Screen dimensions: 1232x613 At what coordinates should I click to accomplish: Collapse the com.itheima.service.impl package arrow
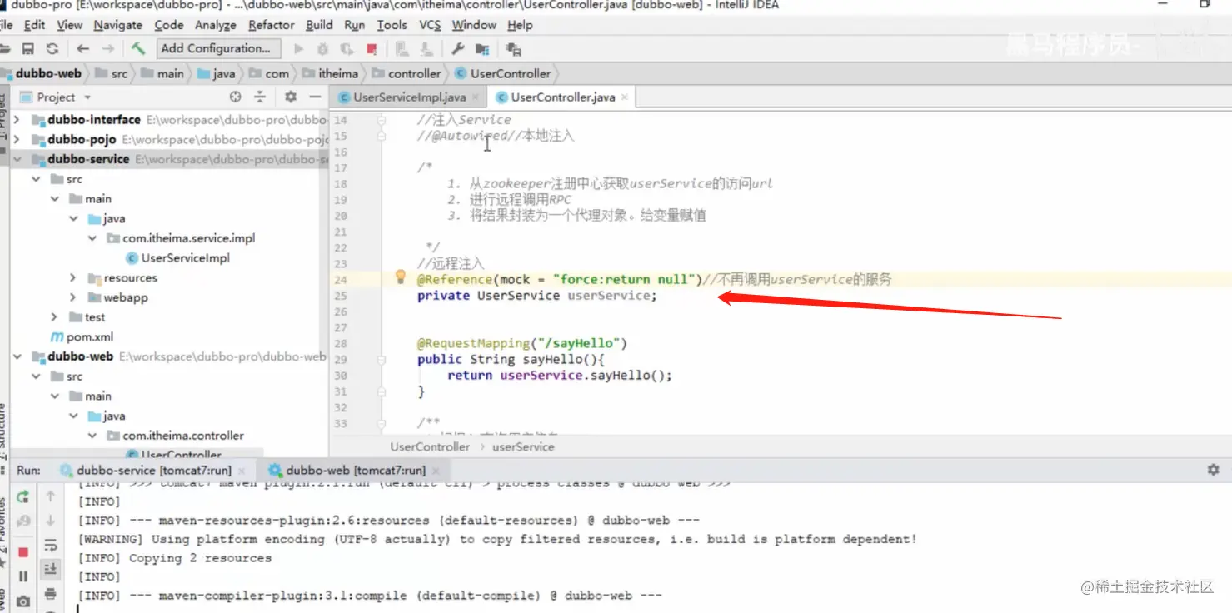click(92, 238)
